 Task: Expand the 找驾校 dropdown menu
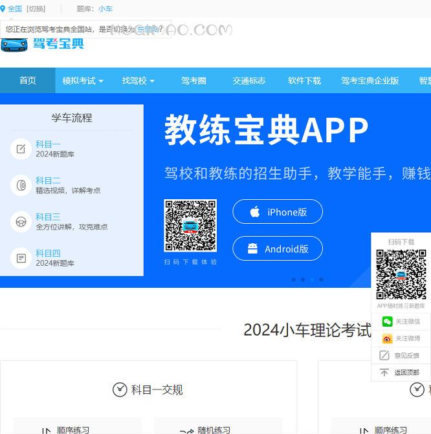[x=138, y=81]
